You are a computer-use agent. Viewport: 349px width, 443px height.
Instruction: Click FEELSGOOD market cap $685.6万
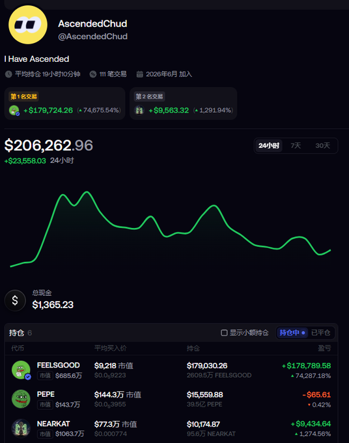tap(68, 376)
